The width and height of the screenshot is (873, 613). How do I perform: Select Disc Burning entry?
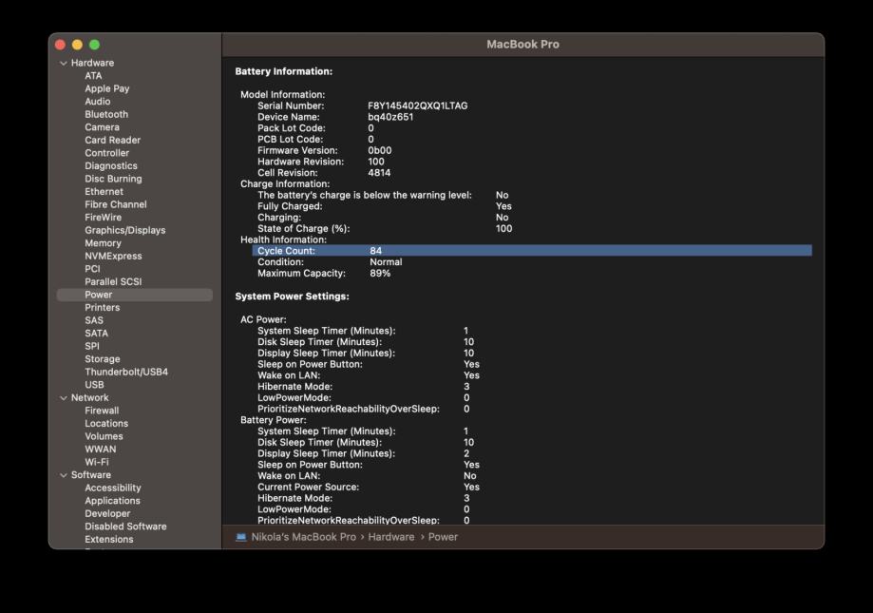[x=113, y=179]
